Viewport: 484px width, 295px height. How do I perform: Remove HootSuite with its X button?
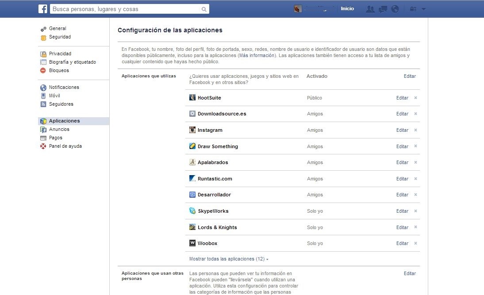point(415,98)
